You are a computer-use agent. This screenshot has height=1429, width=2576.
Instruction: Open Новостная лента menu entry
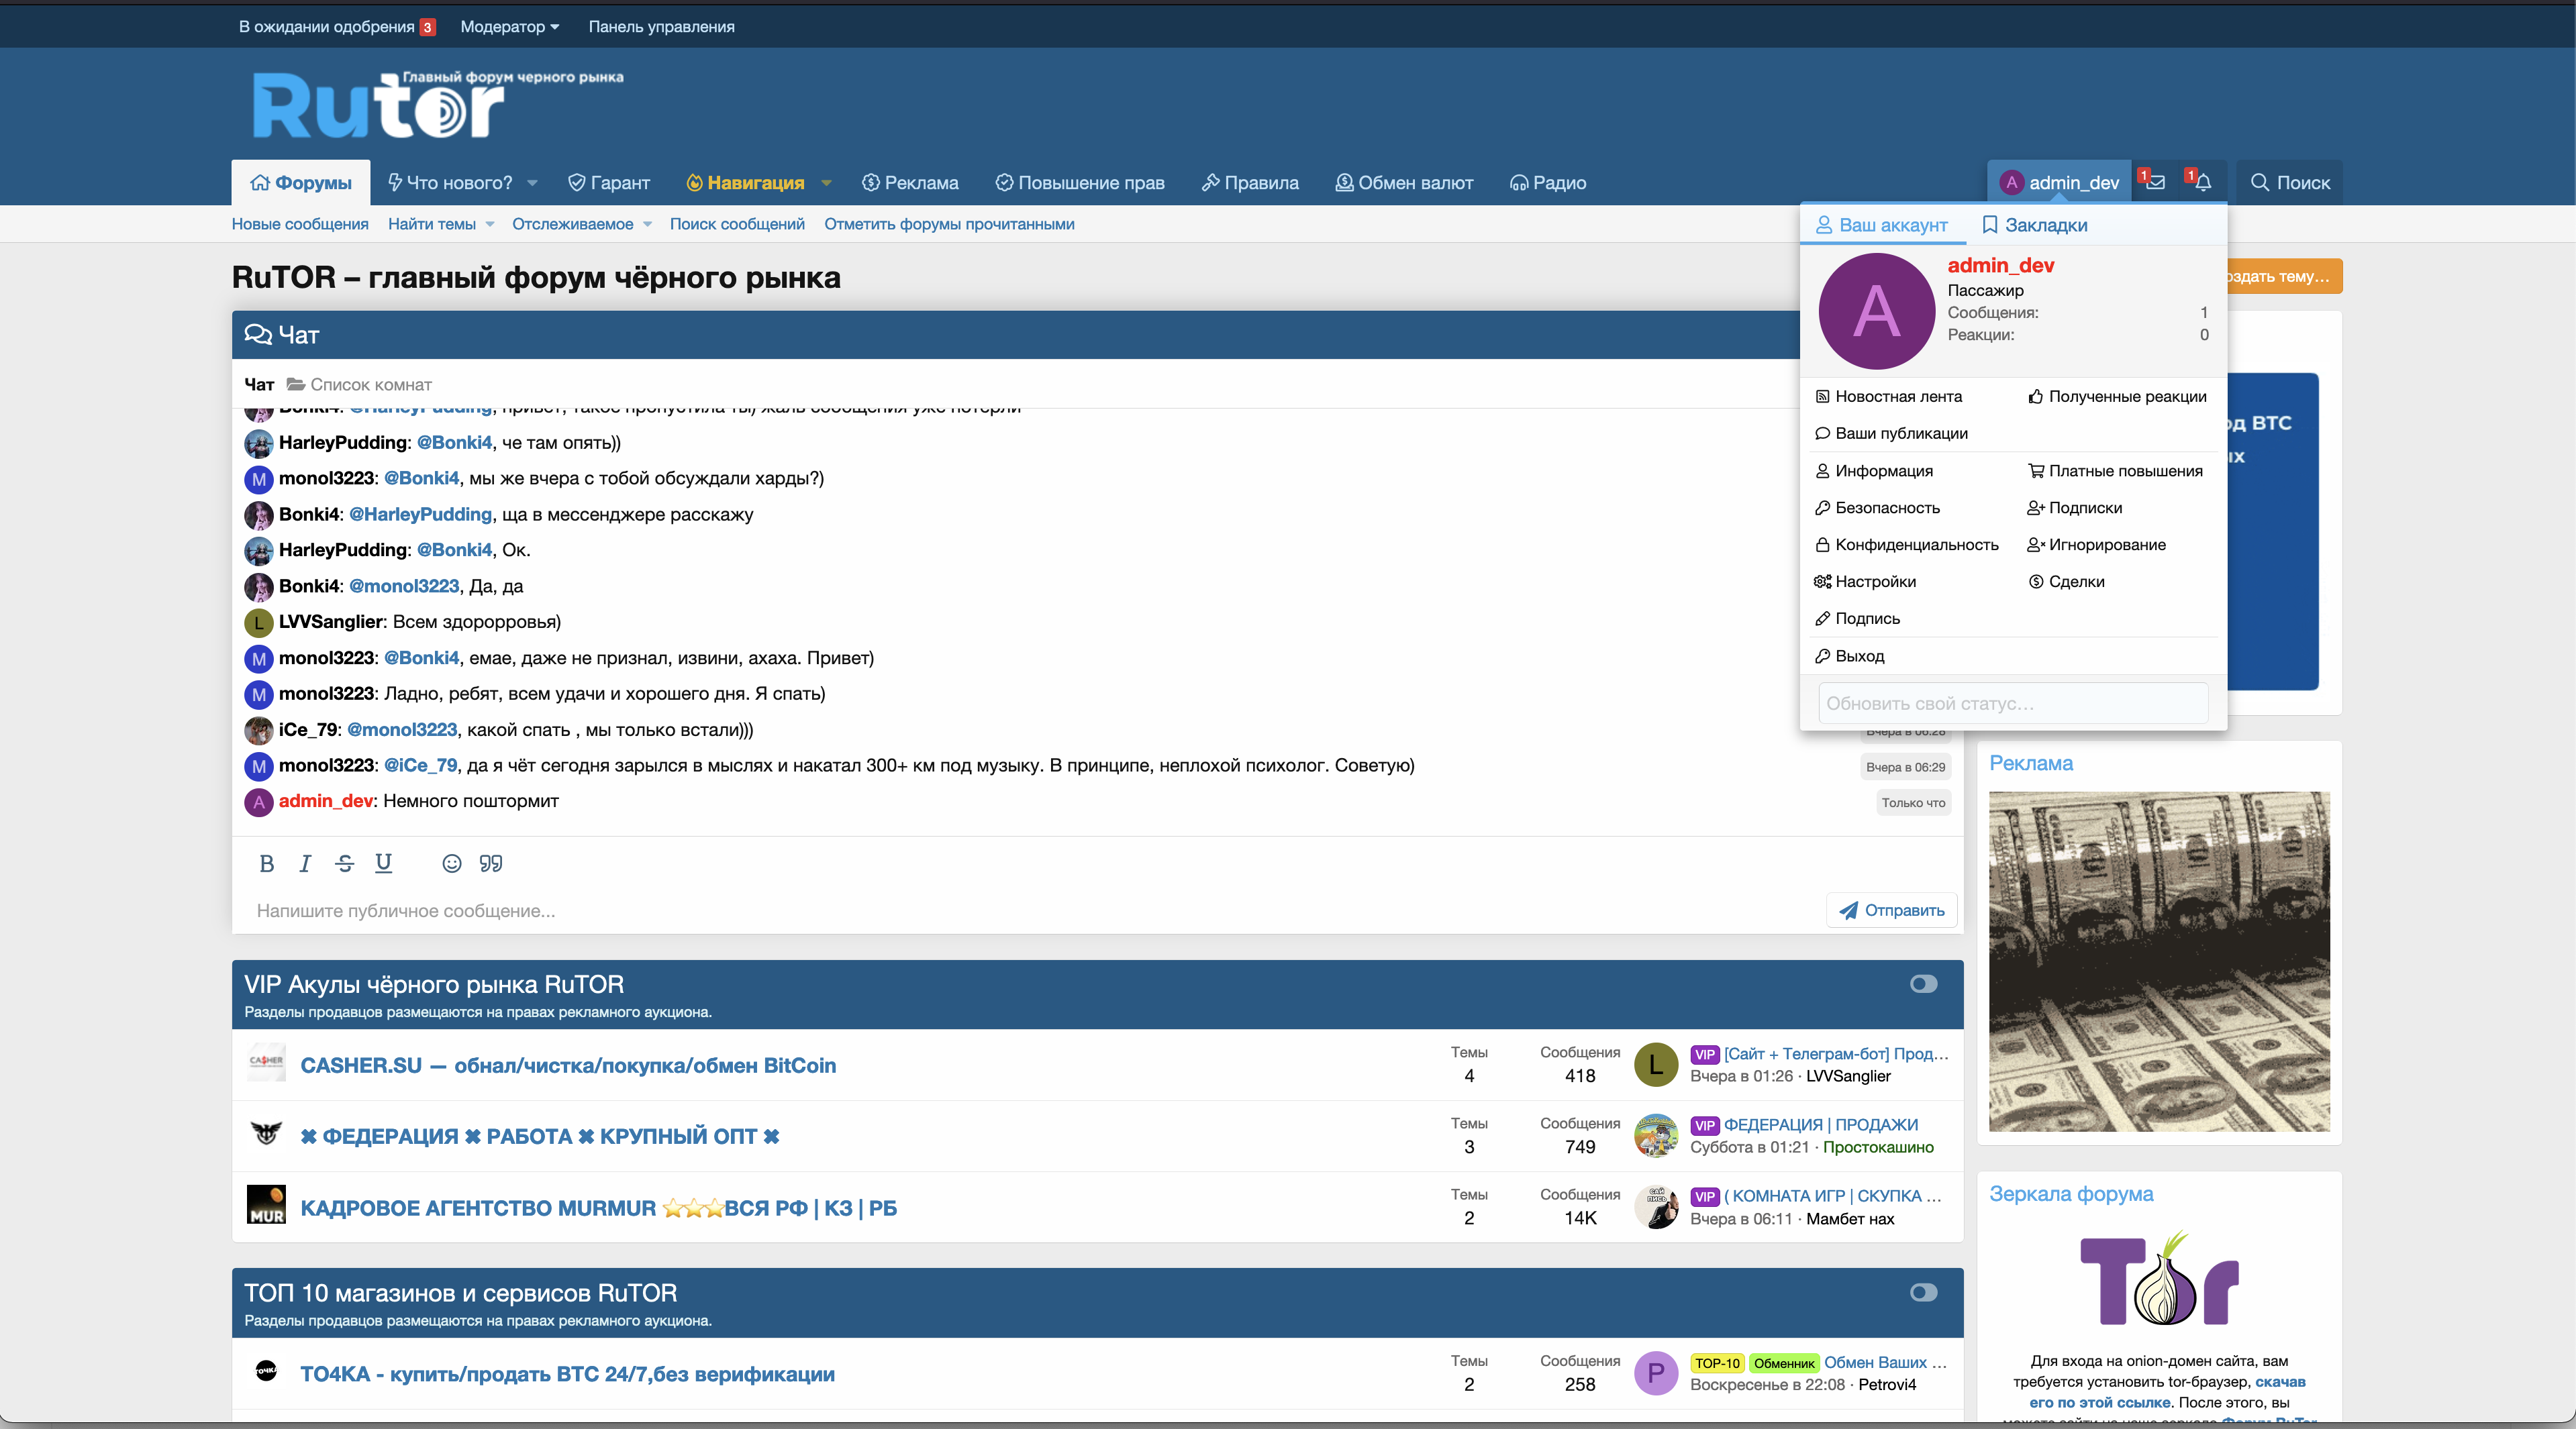(x=1888, y=396)
